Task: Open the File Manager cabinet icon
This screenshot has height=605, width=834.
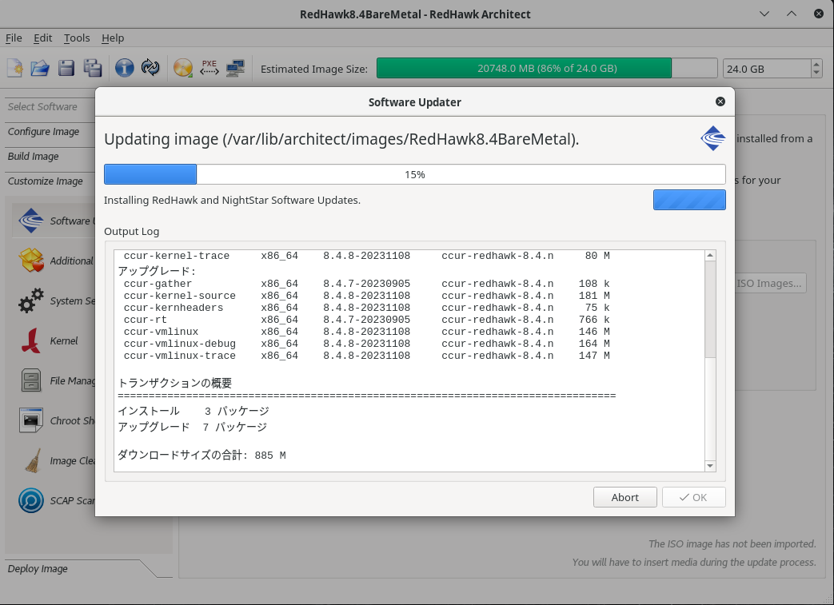Action: (x=31, y=380)
